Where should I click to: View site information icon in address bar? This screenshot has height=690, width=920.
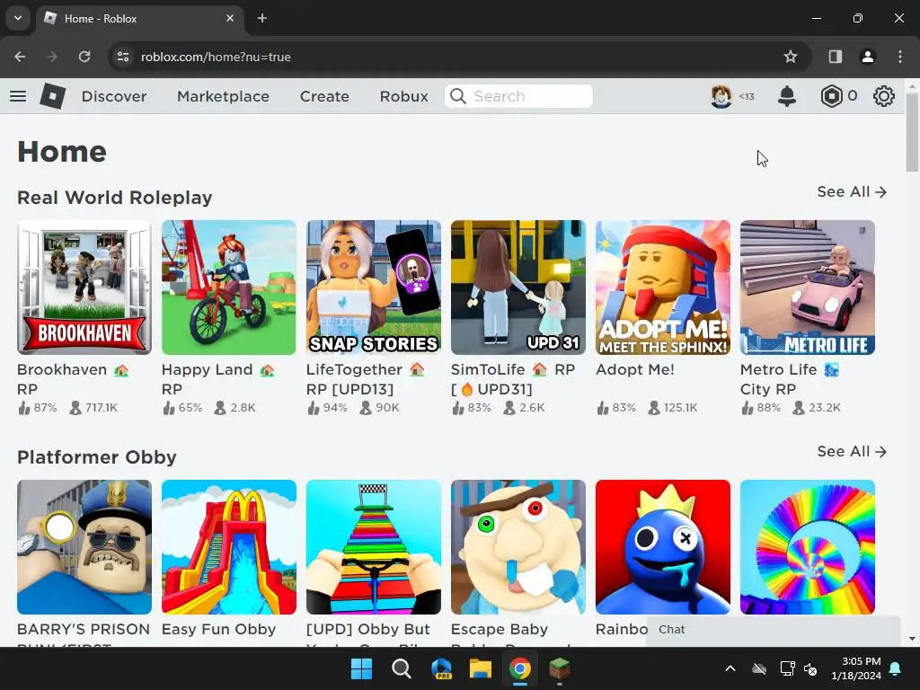123,57
